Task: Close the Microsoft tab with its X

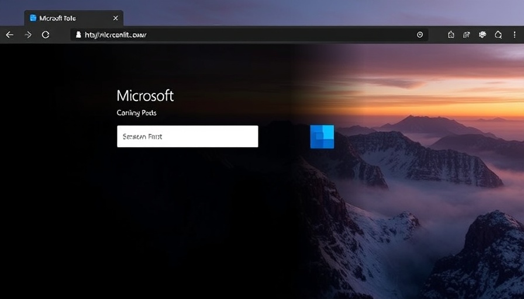Action: (116, 18)
